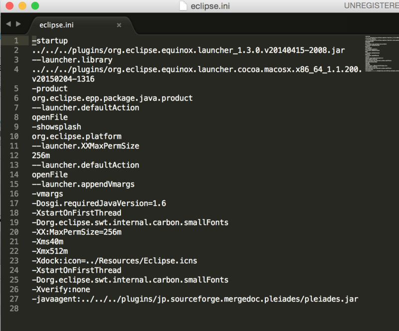Click the --launcher.library line
Screen dimensions: 399x331
click(x=72, y=60)
